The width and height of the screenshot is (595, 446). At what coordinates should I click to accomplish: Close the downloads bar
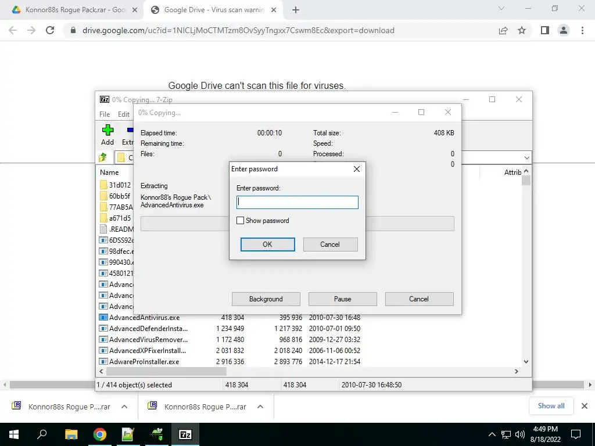point(585,406)
